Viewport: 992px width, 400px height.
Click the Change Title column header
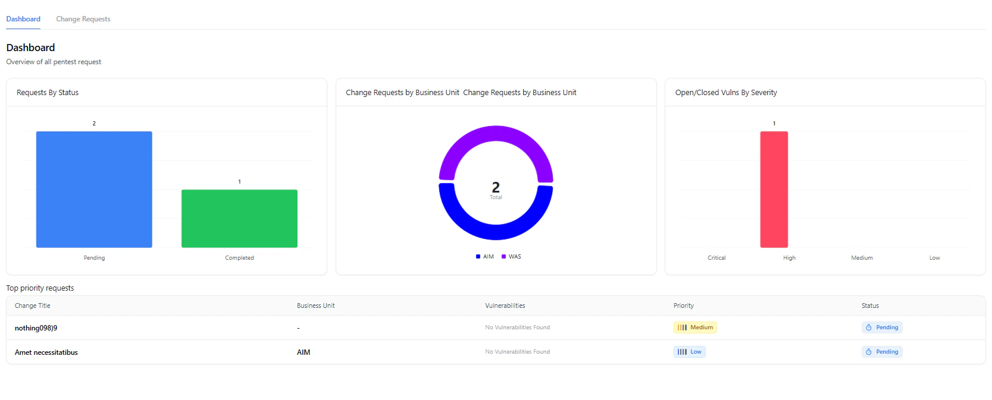click(33, 305)
